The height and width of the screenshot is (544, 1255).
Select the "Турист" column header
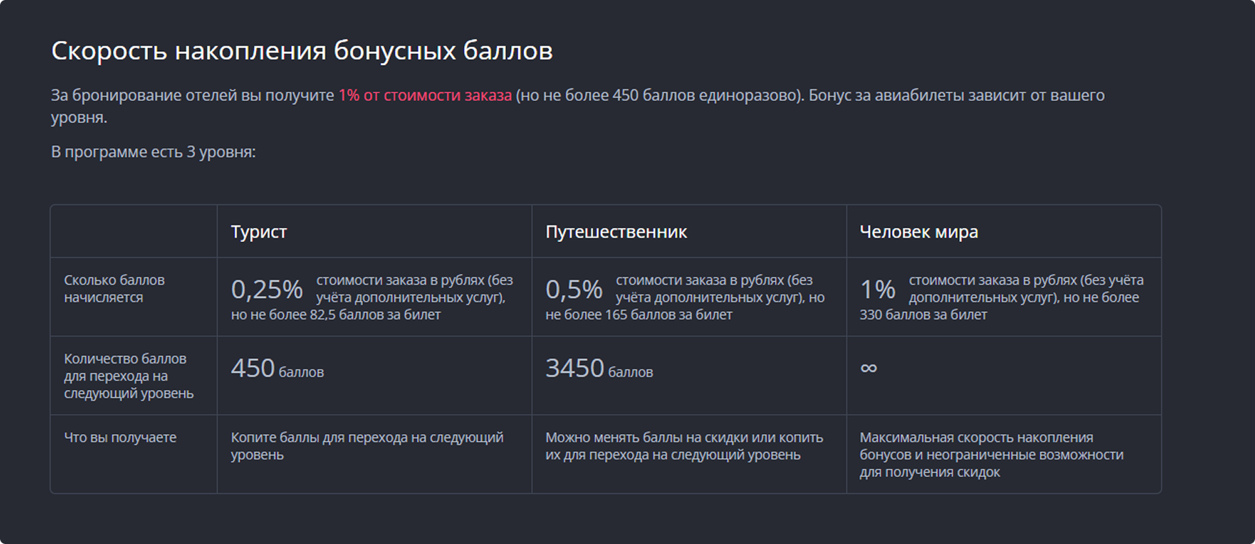259,232
